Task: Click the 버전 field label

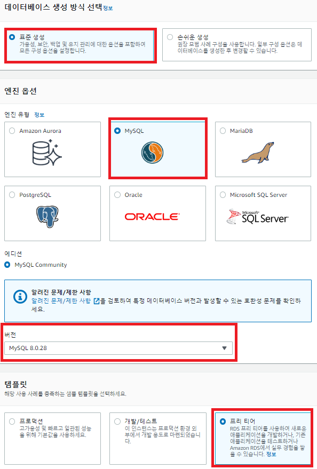Action: click(10, 335)
